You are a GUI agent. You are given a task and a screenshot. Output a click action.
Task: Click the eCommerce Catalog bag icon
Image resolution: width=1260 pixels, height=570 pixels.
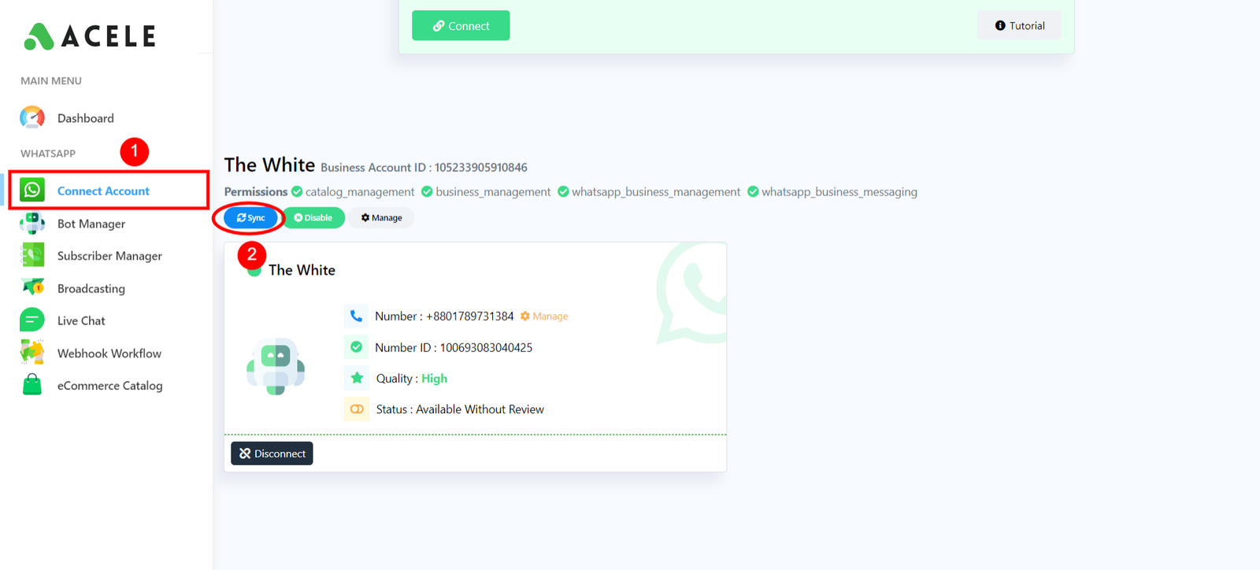pos(32,385)
